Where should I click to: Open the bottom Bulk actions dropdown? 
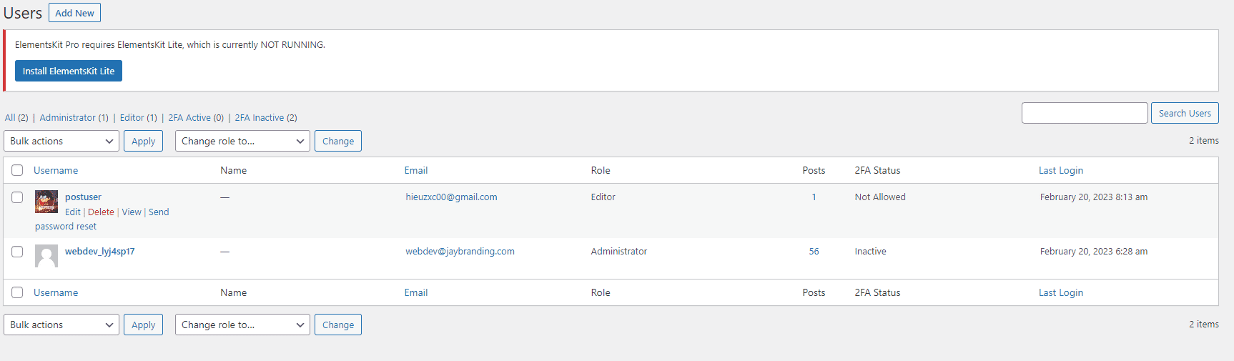(61, 325)
